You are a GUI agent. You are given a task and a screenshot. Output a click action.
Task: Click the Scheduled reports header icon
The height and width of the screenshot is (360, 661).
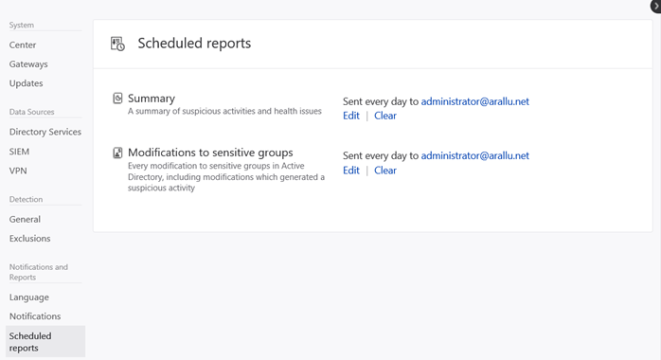pos(117,44)
